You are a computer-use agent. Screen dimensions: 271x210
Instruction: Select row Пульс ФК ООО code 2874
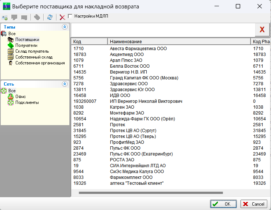coord(170,148)
